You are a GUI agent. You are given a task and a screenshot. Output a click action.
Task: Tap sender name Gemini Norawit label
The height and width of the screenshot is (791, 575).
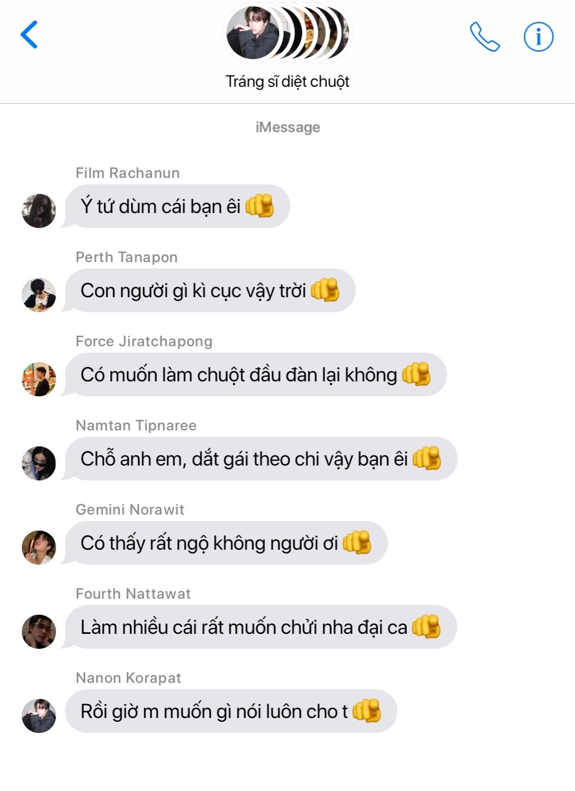tap(130, 510)
